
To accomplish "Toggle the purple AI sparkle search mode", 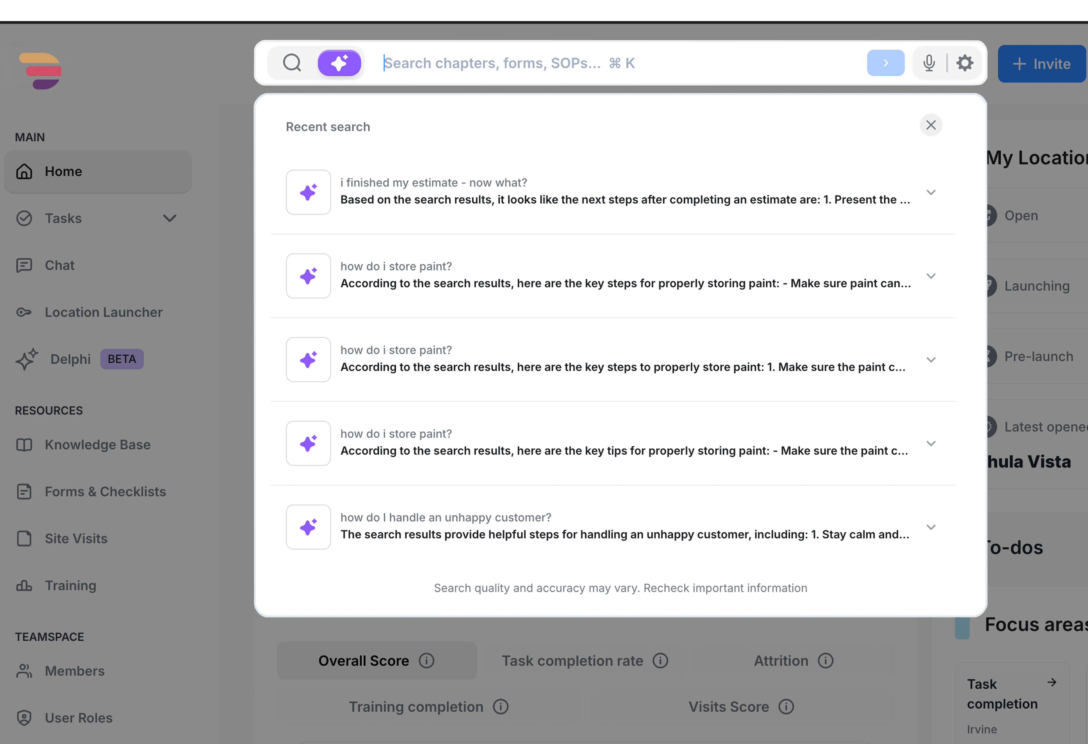I will [x=339, y=63].
